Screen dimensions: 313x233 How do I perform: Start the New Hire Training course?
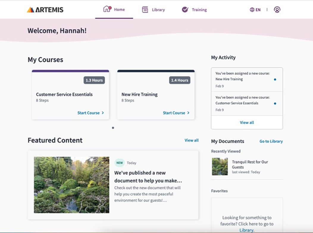[x=174, y=113]
